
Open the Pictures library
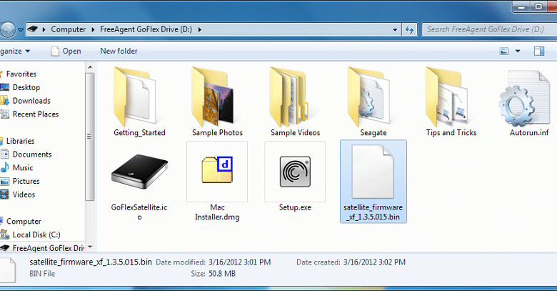[26, 181]
